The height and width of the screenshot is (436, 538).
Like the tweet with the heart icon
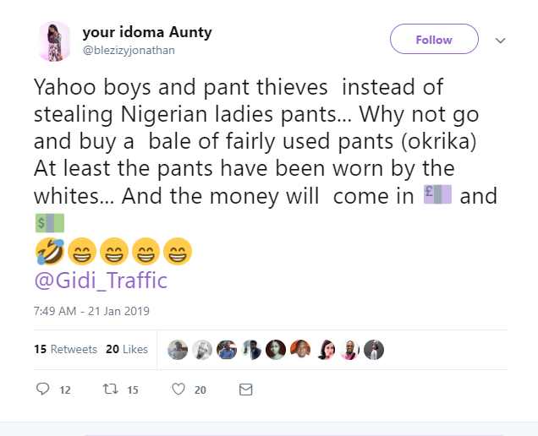[x=178, y=390]
